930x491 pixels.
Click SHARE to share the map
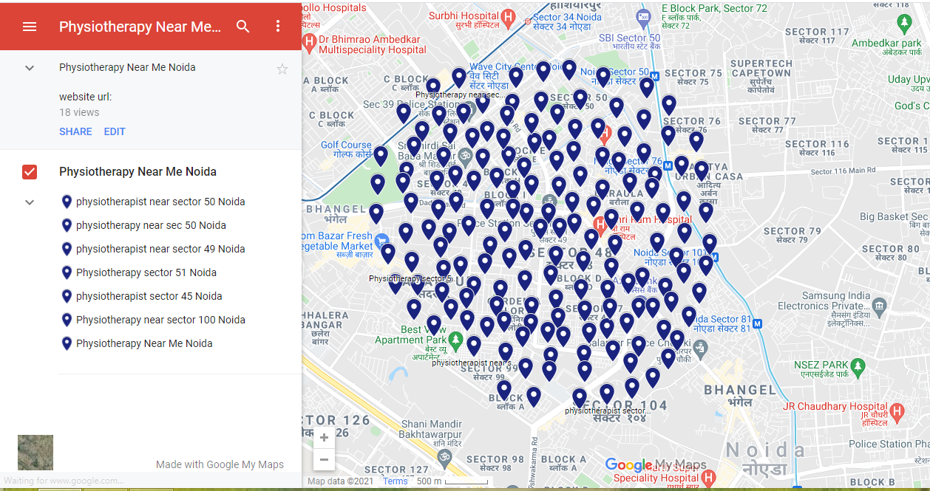tap(75, 131)
